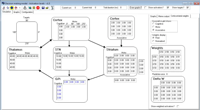The height and width of the screenshot is (110, 200).
Task: Click the Associative label under Striatum grid
Action: click(125, 75)
